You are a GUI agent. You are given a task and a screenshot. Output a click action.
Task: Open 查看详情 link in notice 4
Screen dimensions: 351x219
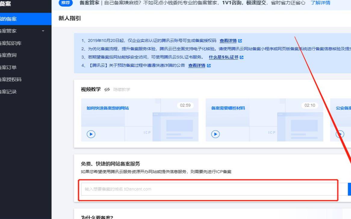coord(197,65)
